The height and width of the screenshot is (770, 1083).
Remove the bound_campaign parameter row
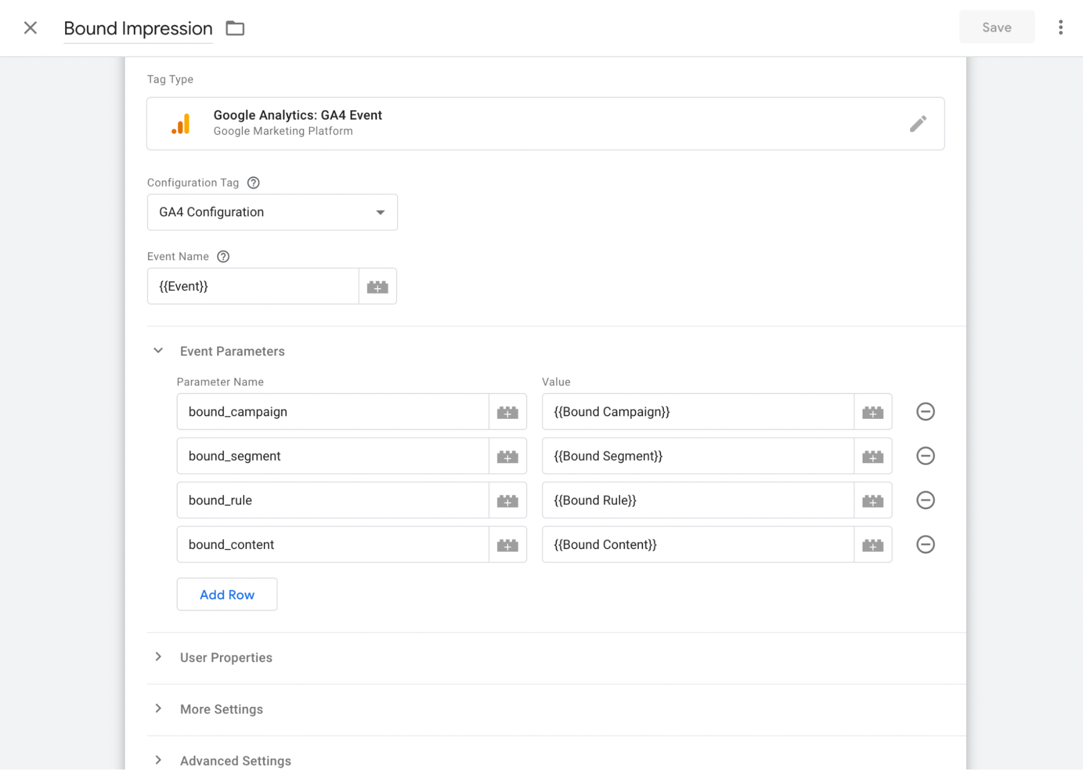click(x=925, y=412)
